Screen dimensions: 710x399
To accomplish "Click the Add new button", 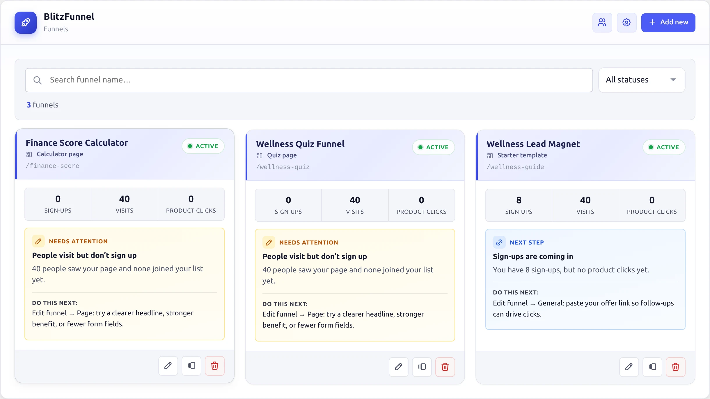I will point(668,22).
